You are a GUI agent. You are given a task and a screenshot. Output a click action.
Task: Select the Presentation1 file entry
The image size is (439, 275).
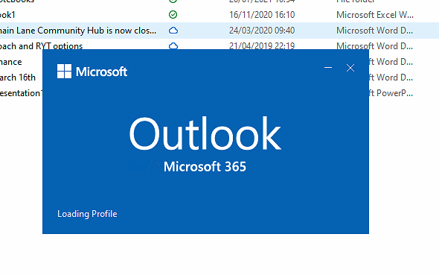[x=21, y=93]
